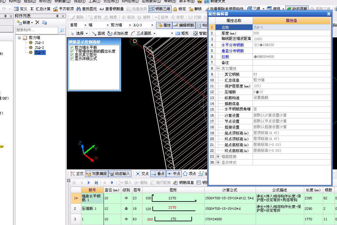The height and width of the screenshot is (225, 337).
Task: Click the 解锁 unlock icon
Action: (195, 9)
